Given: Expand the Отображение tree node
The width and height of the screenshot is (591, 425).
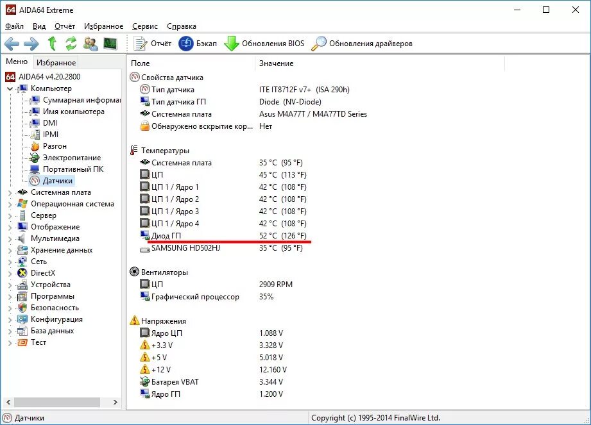Looking at the screenshot, I should (10, 228).
